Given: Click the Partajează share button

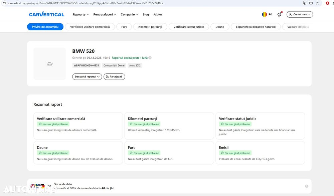Looking at the screenshot, I should [x=114, y=77].
